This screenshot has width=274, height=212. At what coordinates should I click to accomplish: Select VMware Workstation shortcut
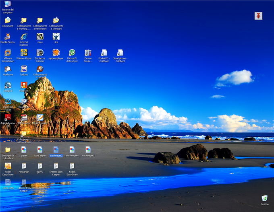pyautogui.click(x=8, y=53)
